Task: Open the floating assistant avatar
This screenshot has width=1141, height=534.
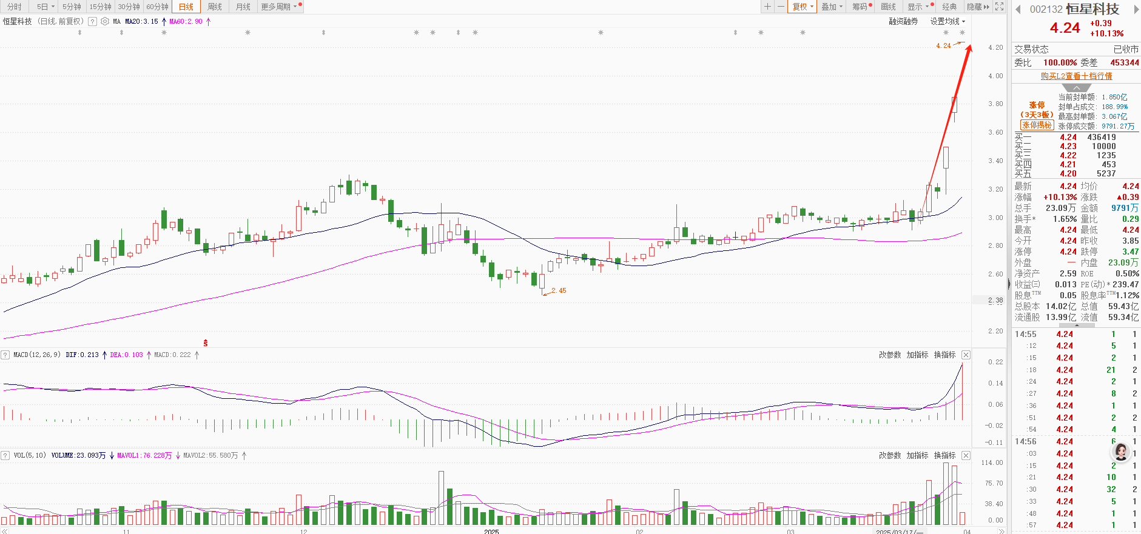Action: click(x=1121, y=451)
